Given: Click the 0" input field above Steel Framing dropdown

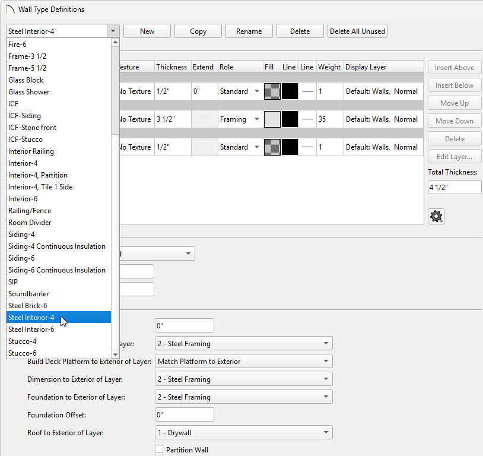Looking at the screenshot, I should click(x=184, y=325).
